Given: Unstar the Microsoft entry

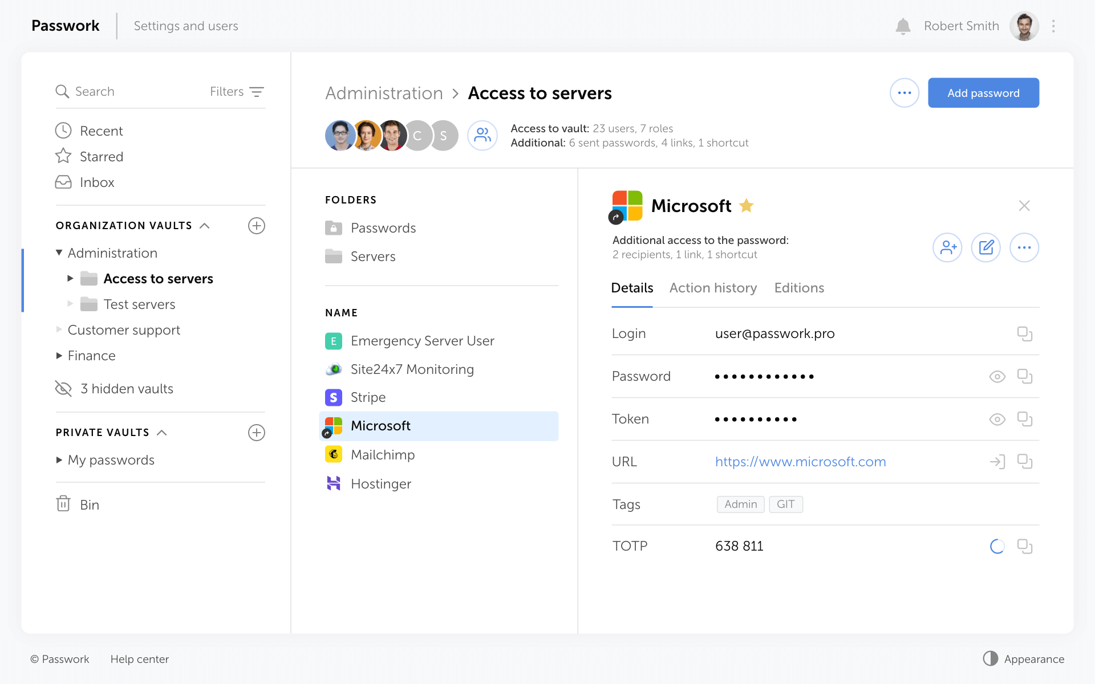Looking at the screenshot, I should [747, 206].
